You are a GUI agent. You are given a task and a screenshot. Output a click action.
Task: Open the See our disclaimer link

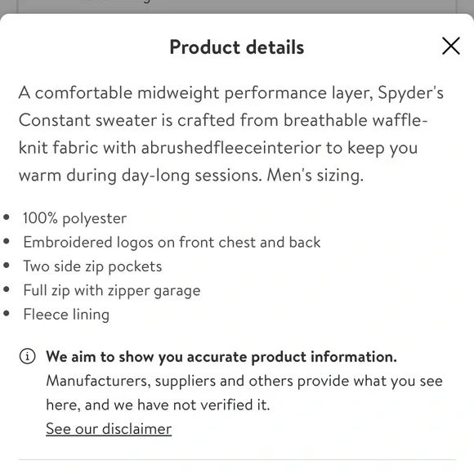click(109, 429)
